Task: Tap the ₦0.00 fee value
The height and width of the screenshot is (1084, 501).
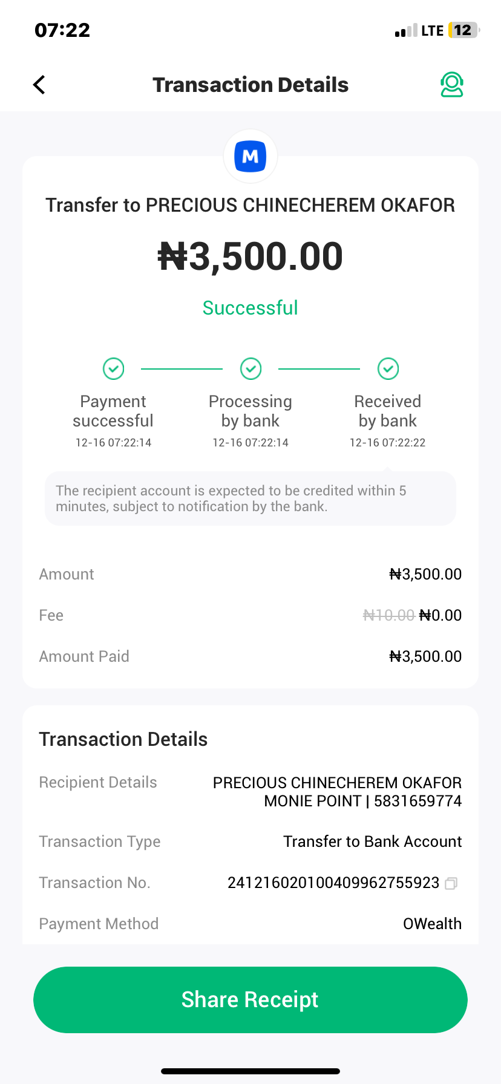Action: 440,615
